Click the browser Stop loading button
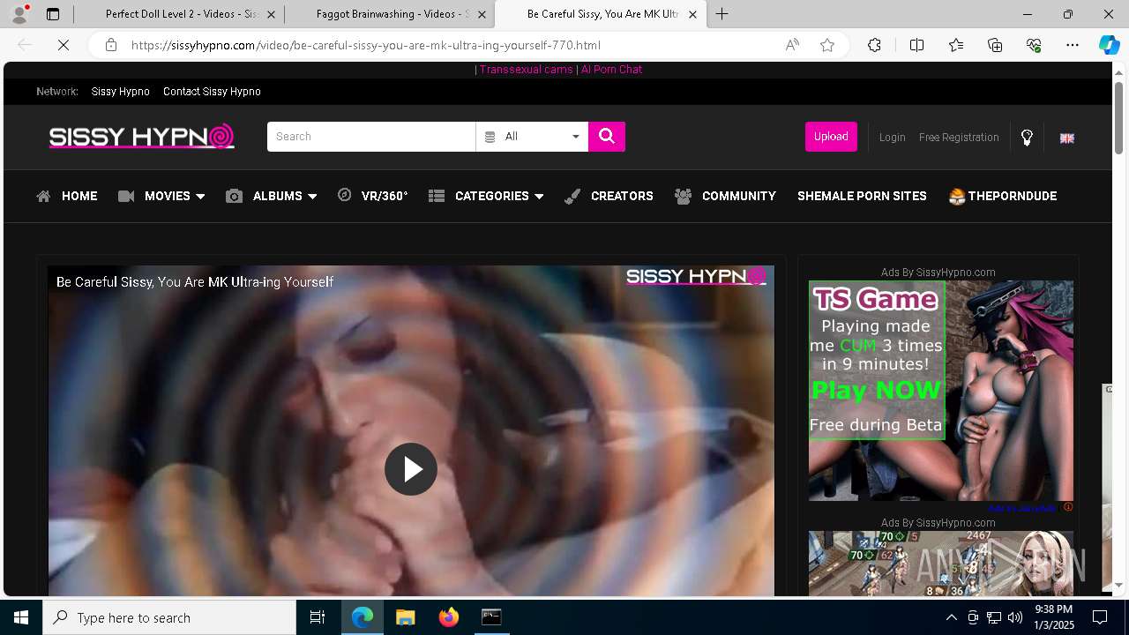Screen dimensions: 1129x635 64,45
